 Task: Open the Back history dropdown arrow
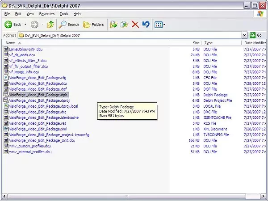[x=25, y=25]
